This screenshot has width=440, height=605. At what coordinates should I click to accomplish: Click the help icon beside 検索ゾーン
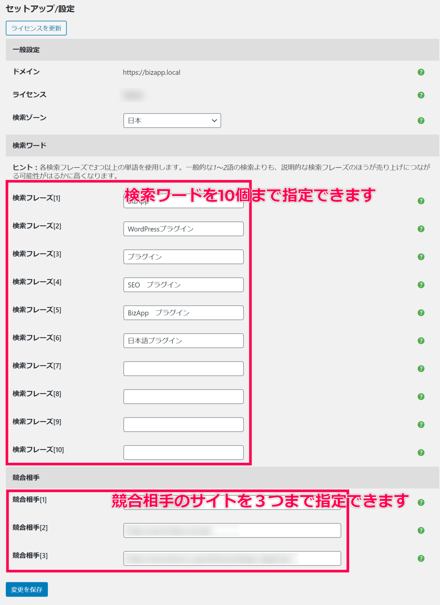(421, 121)
